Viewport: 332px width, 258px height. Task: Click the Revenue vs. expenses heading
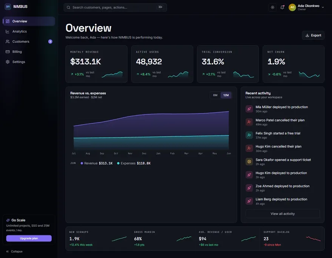click(88, 93)
